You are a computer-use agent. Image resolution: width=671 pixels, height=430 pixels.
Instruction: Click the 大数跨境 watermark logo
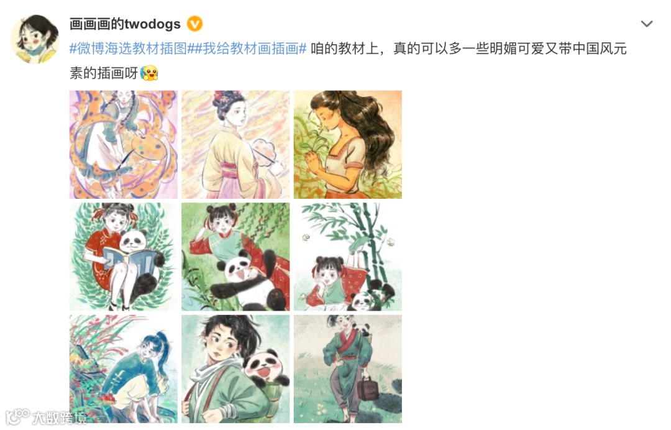[45, 417]
